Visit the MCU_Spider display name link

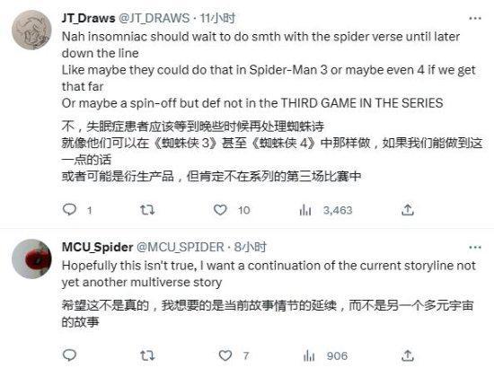(98, 247)
